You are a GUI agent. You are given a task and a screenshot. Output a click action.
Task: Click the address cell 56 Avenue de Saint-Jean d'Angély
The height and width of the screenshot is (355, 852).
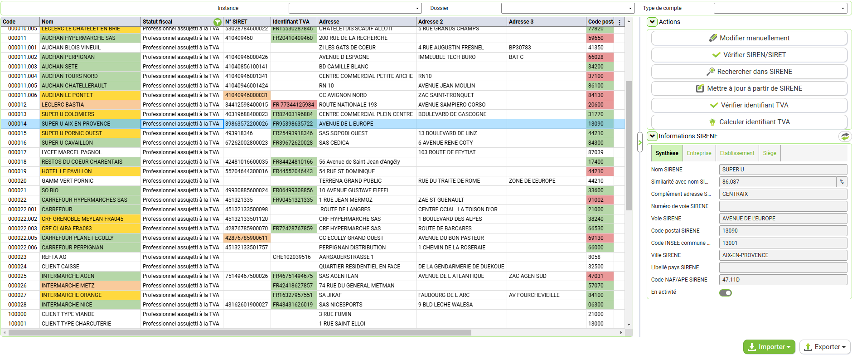[367, 162]
